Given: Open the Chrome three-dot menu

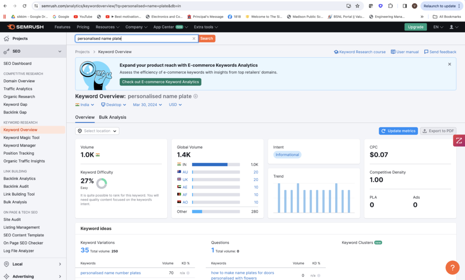Looking at the screenshot, I should click(x=459, y=6).
